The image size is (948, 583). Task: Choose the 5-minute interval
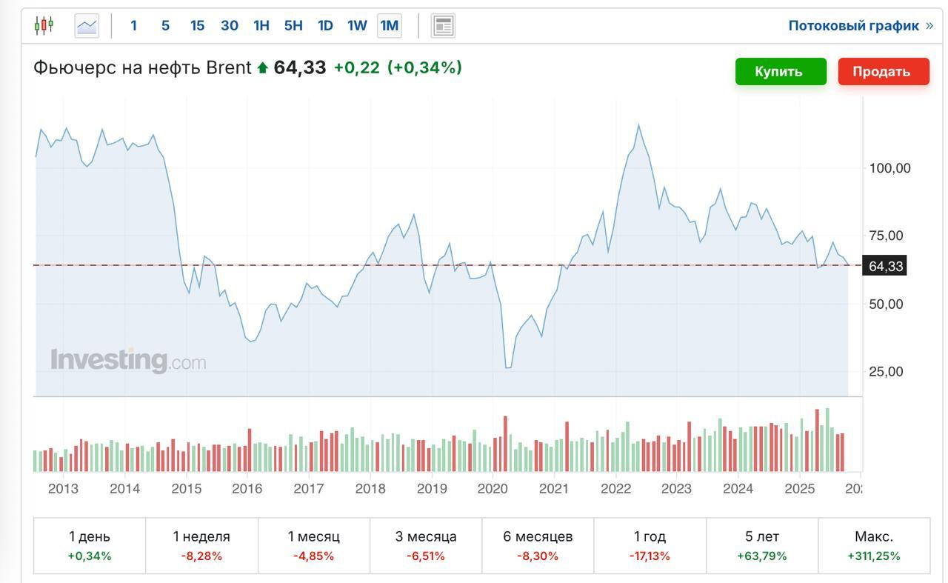click(x=165, y=26)
